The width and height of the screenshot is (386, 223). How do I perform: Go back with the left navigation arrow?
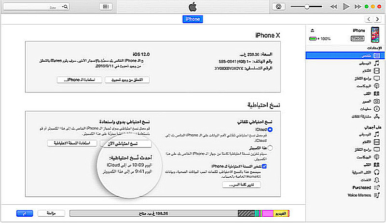click(369, 19)
